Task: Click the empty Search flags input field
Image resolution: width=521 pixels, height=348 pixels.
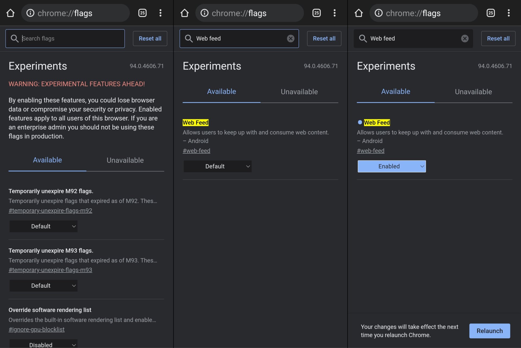Action: [x=65, y=38]
